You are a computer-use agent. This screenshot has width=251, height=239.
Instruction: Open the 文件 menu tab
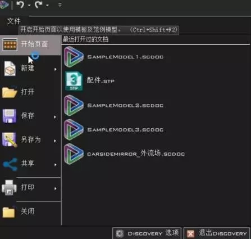(x=13, y=21)
